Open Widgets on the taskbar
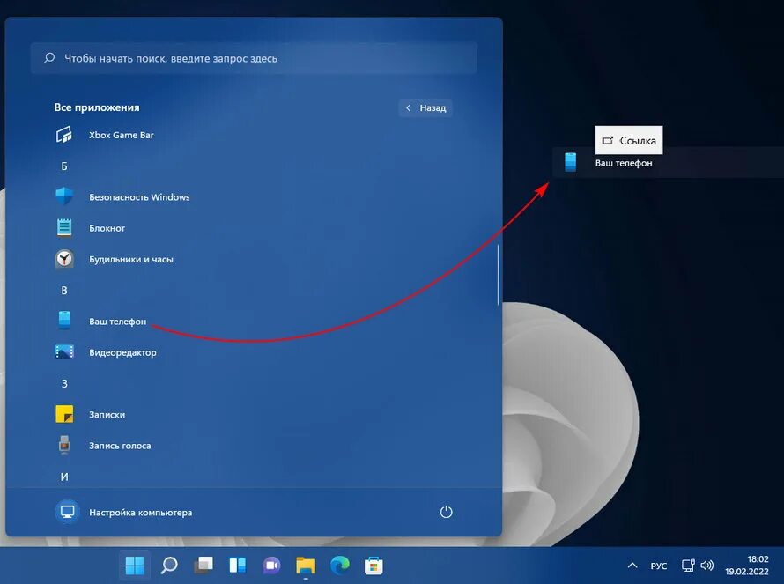The image size is (784, 584). tap(238, 566)
